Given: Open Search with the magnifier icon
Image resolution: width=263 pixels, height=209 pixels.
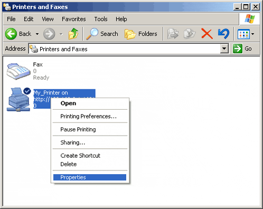Looking at the screenshot, I should (x=92, y=34).
